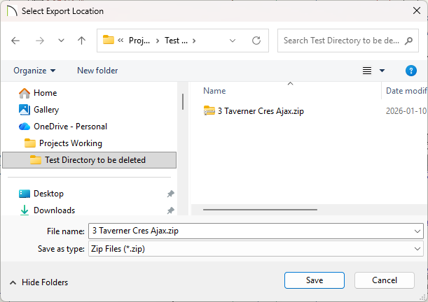Refresh the current folder view
428x302 pixels.
click(x=256, y=41)
